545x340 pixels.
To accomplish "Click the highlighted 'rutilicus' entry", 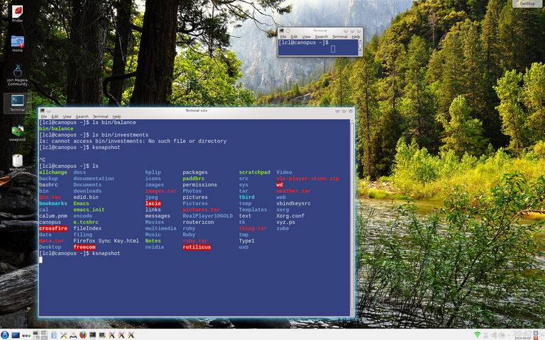I will pos(197,247).
